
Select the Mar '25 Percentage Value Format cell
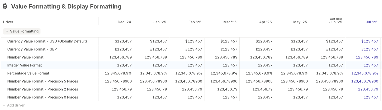[x=224, y=73]
